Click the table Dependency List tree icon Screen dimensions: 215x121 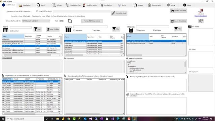point(3,76)
